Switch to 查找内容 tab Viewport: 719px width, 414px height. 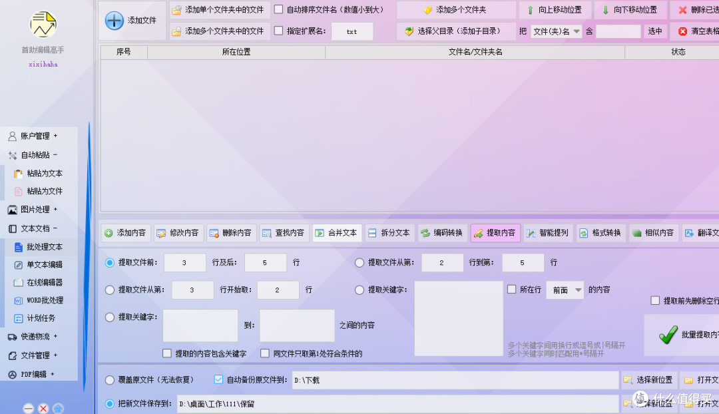tap(284, 233)
